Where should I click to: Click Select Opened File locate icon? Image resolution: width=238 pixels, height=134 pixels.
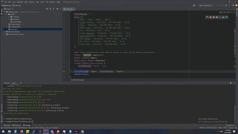[x=47, y=9]
